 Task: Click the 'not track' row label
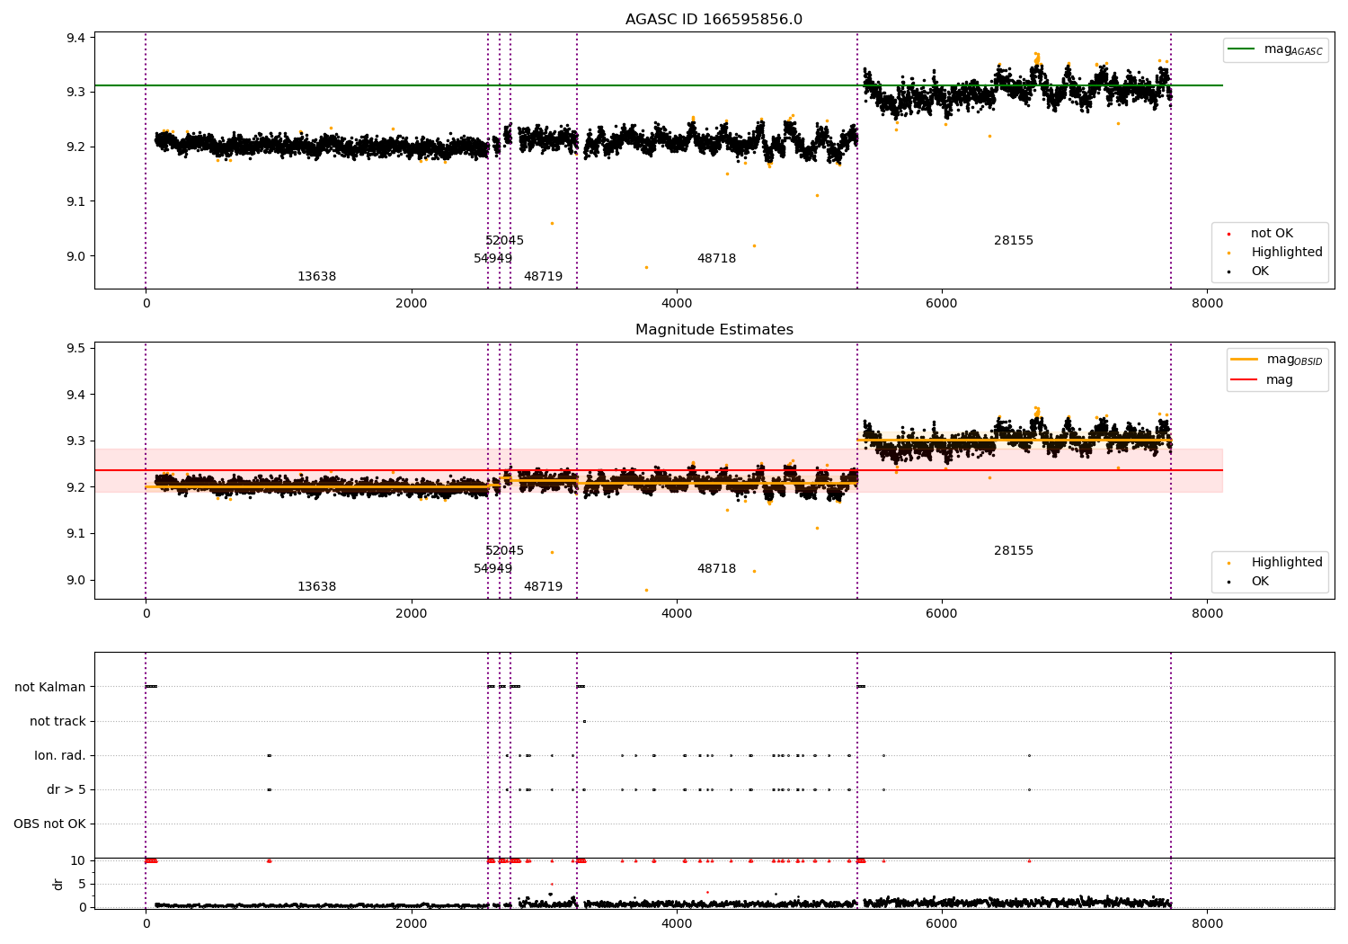tap(58, 722)
